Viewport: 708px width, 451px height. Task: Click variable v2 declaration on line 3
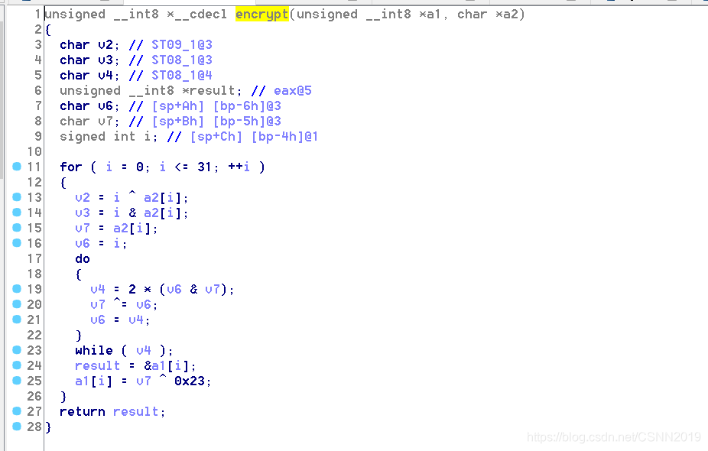[x=106, y=45]
